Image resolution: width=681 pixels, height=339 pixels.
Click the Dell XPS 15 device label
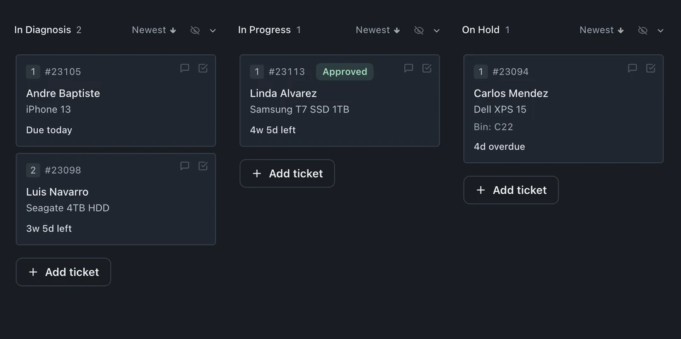tap(500, 109)
